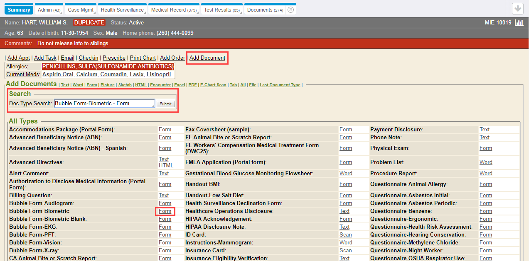
Task: Click the Prescribe link
Action: (x=114, y=58)
